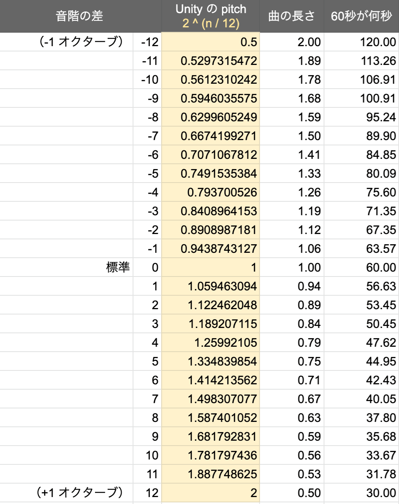Select the 60秒が何秒 header cell
The image size is (399, 504).
click(361, 16)
